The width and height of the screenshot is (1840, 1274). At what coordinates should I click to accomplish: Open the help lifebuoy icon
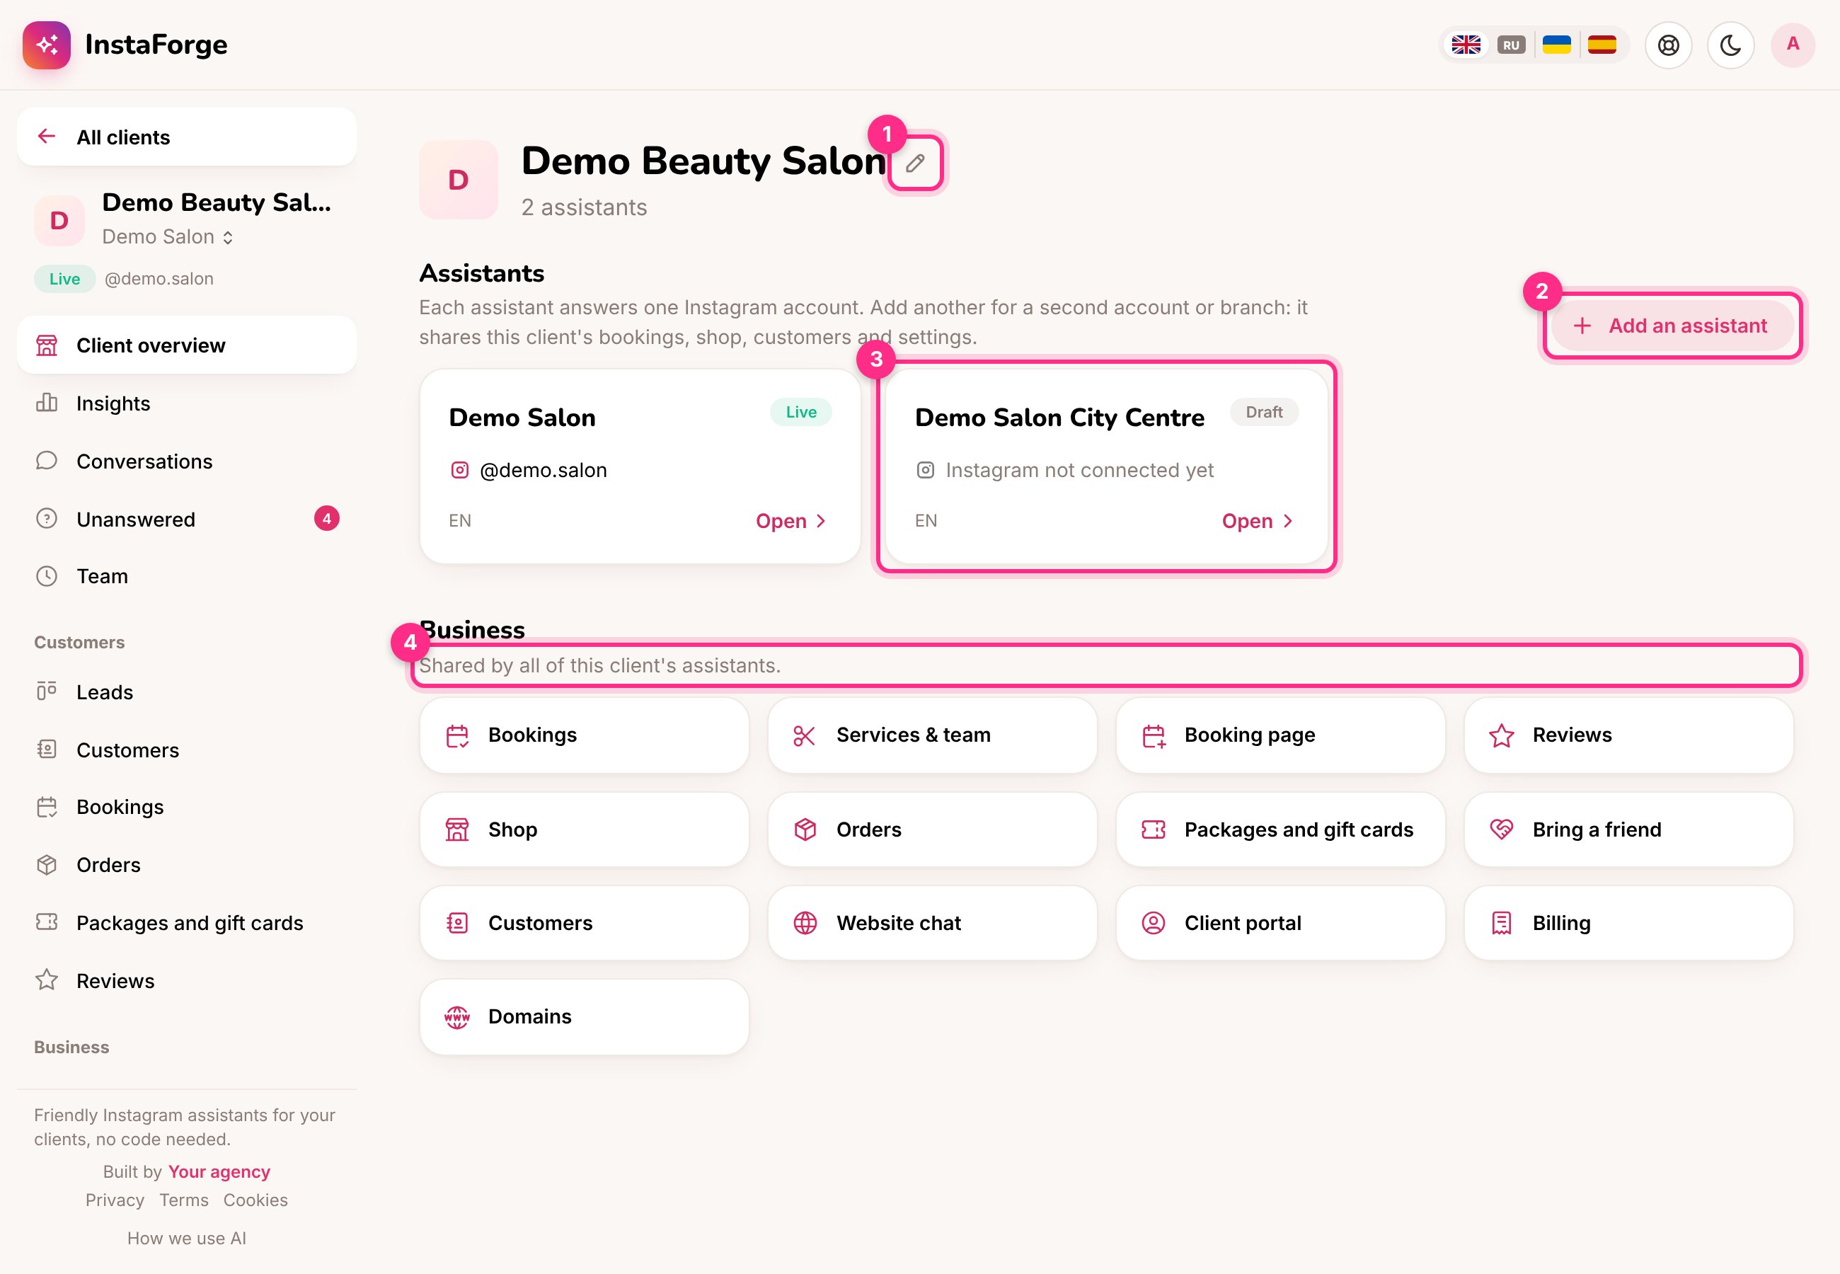click(x=1669, y=45)
